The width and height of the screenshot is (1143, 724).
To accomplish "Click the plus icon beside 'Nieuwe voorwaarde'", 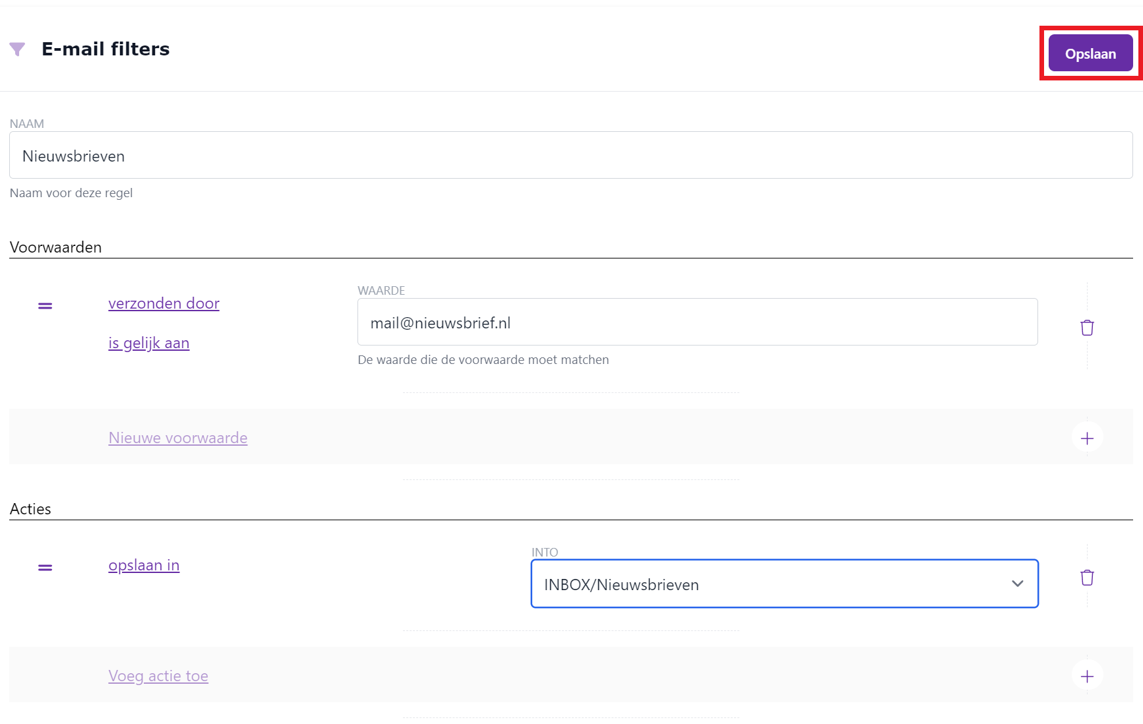I will click(x=1086, y=437).
